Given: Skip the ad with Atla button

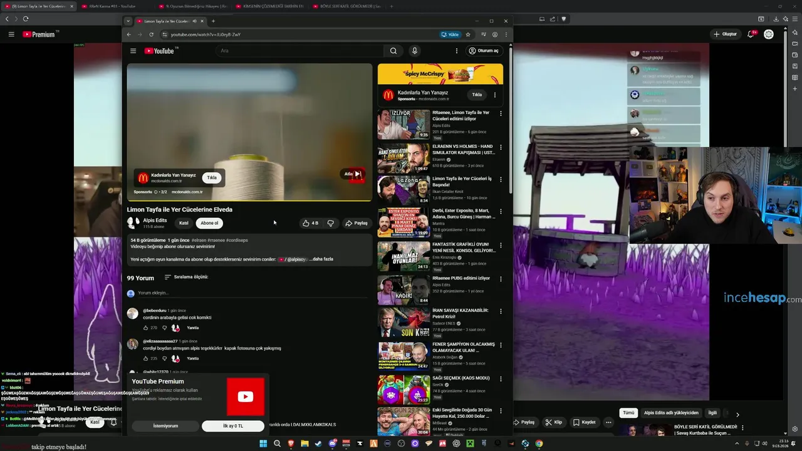Looking at the screenshot, I should 354,174.
